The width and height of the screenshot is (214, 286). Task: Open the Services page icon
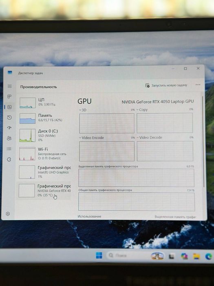coord(9,159)
